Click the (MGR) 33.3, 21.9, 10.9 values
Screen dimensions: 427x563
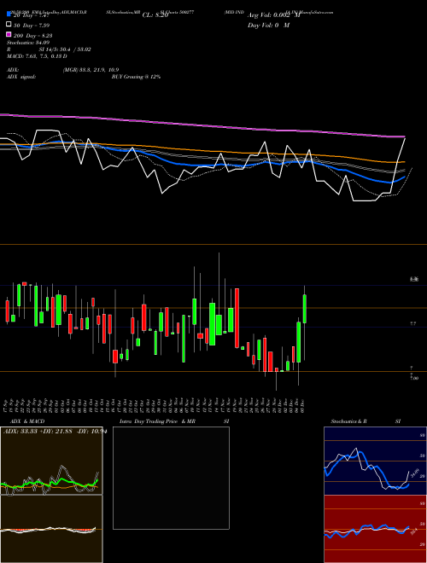pyautogui.click(x=91, y=70)
